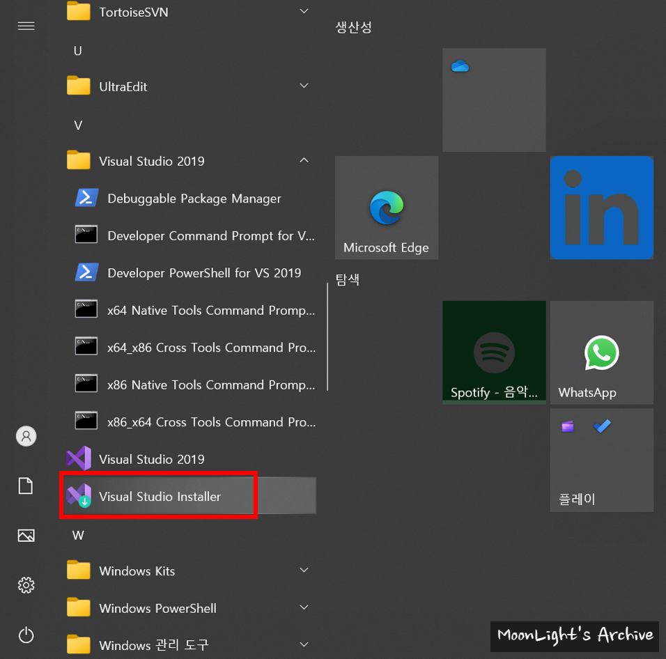Screen dimensions: 666x659
Task: Expand the Windows Kits folder chevron
Action: [x=304, y=570]
